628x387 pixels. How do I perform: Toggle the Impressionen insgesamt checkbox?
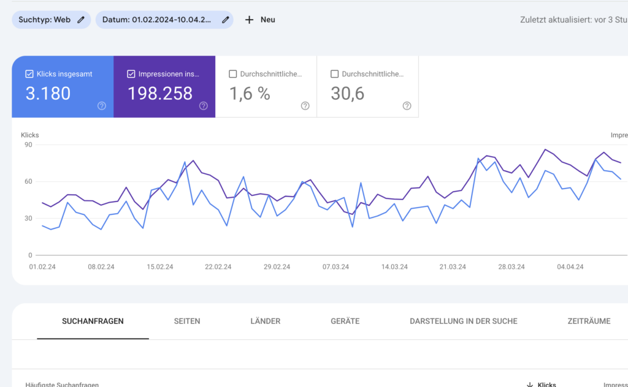point(131,74)
